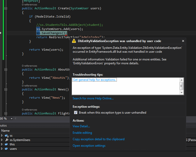Expand the users variable in Autos
Screen dimensions: 196x157
(x=2, y=149)
